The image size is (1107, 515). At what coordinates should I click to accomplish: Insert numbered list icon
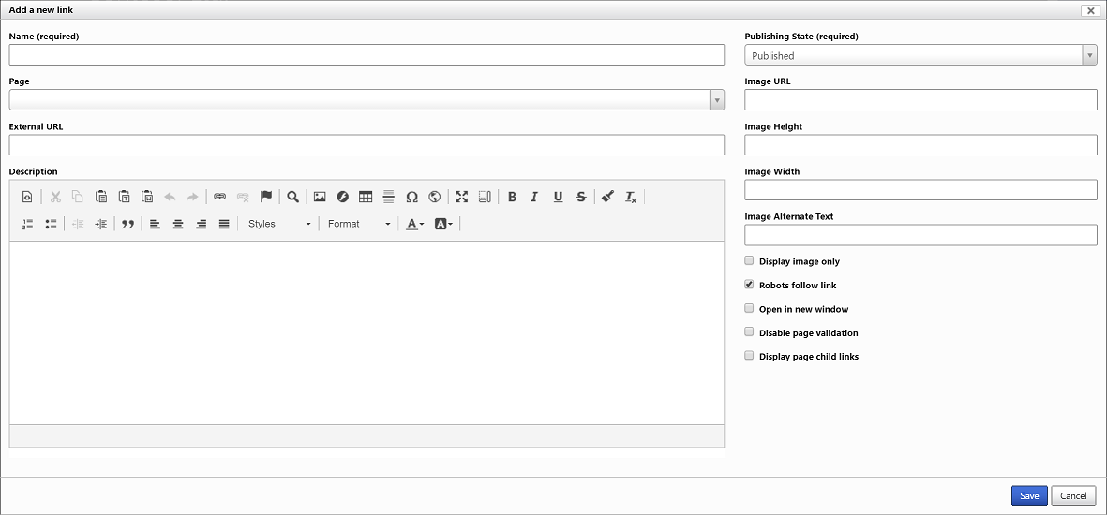28,224
